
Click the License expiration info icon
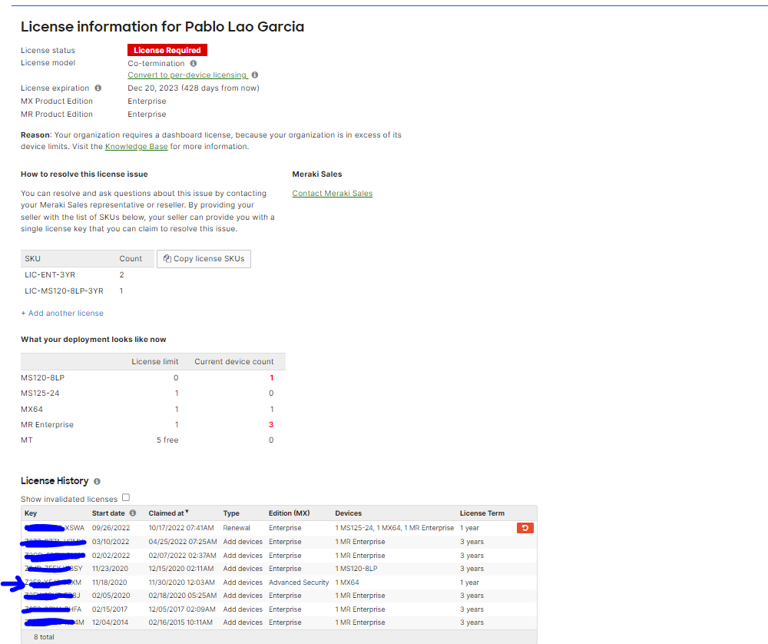[98, 88]
